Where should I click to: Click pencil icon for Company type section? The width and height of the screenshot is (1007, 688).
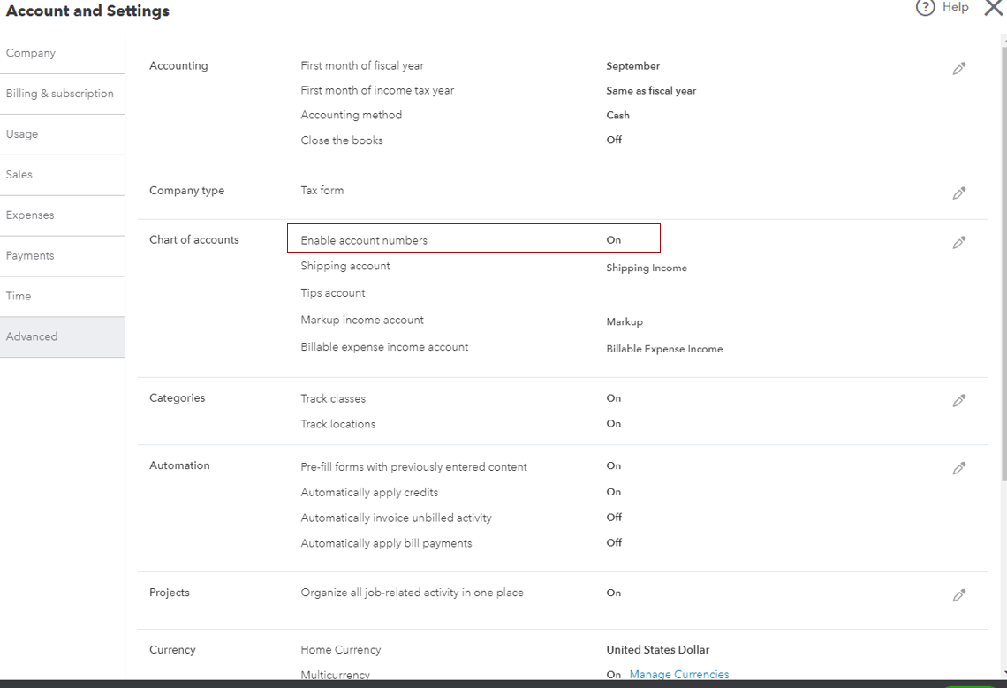click(958, 193)
